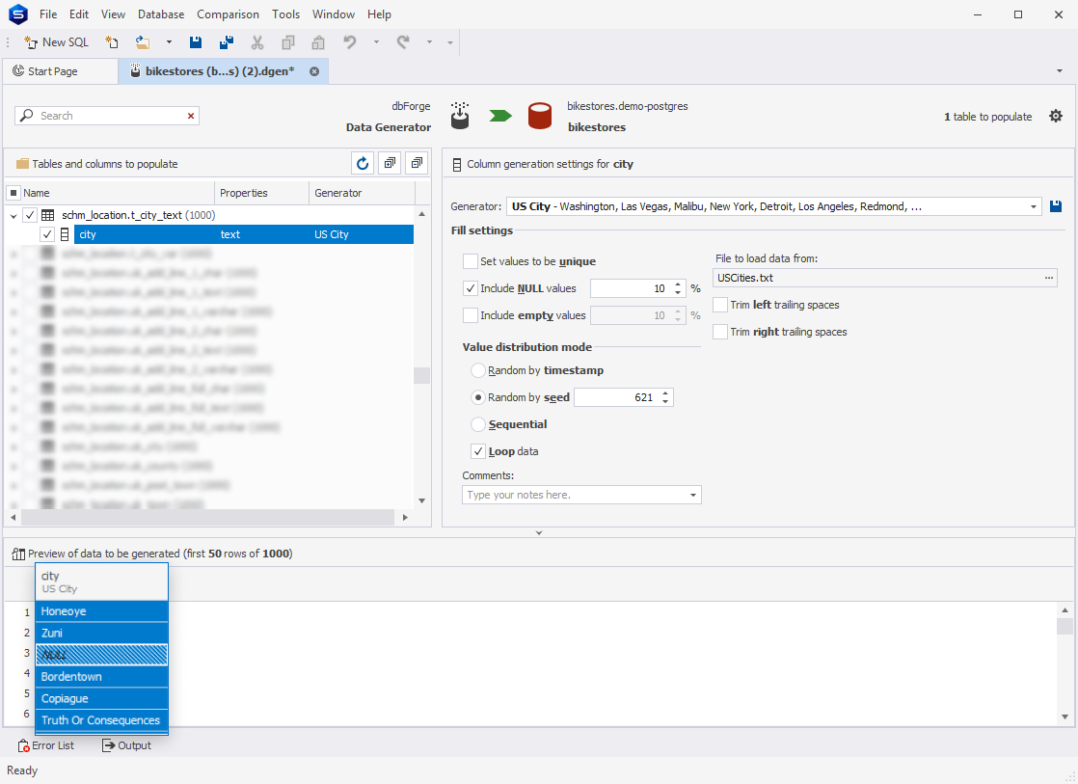Select the city column row
The image size is (1078, 784).
tap(244, 234)
